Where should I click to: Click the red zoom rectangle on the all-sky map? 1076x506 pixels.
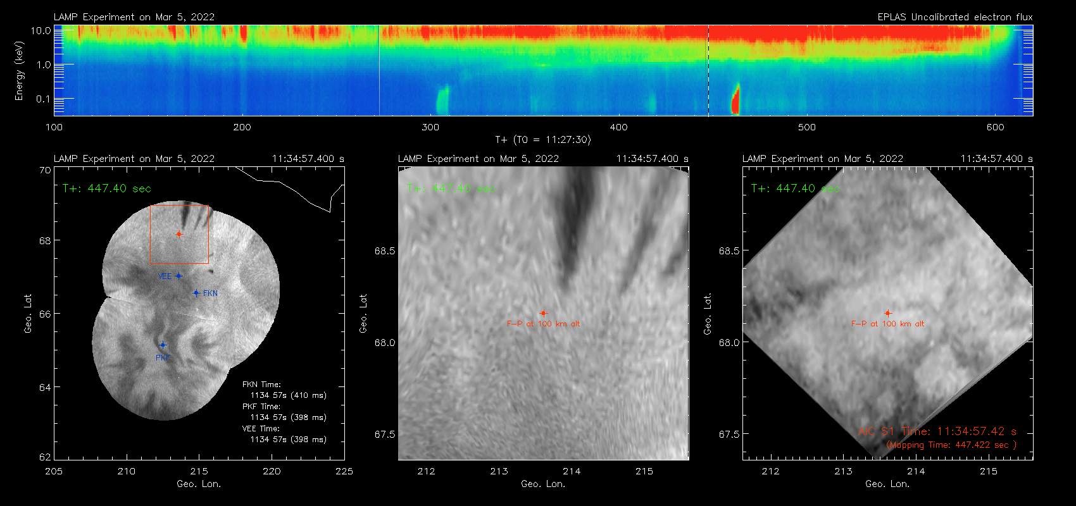click(179, 234)
